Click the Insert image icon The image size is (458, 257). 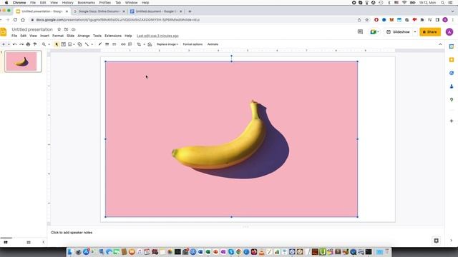tap(70, 44)
